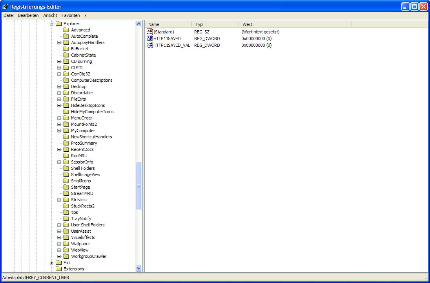Image resolution: width=430 pixels, height=283 pixels.
Task: Click the ComputerDescriptions folder icon
Action: pyautogui.click(x=66, y=80)
